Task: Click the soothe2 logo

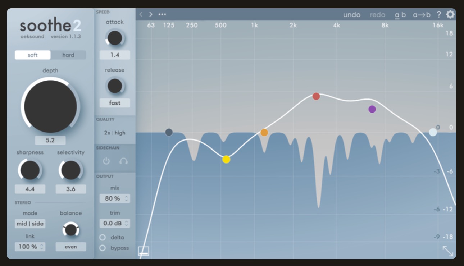Action: 50,26
